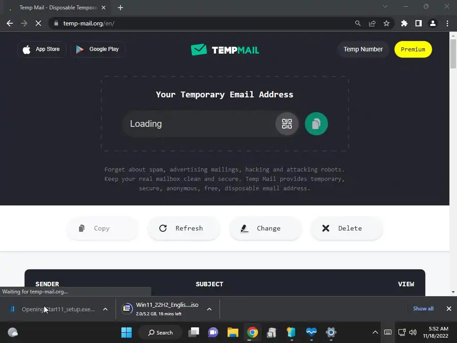Viewport: 457px width, 343px height.
Task: Click the address bar URL temp-mail.org
Action: [x=89, y=23]
